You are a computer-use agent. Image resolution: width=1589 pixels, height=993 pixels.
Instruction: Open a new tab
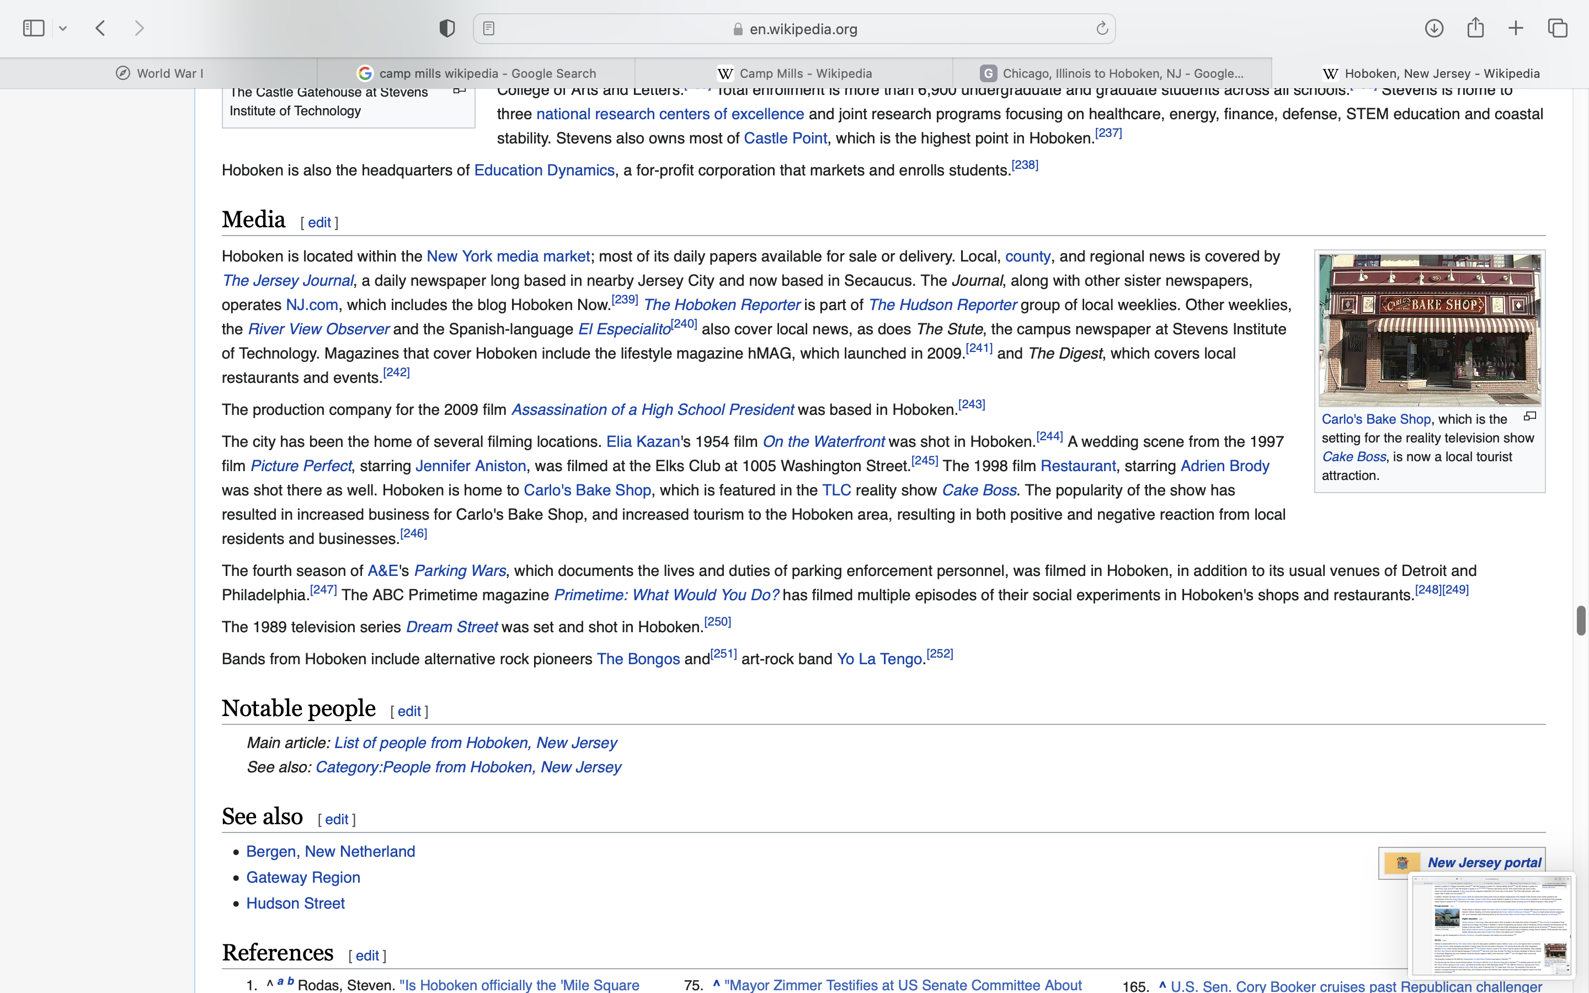(x=1516, y=28)
